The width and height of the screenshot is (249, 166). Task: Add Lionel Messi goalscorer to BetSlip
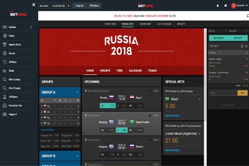[172, 150]
